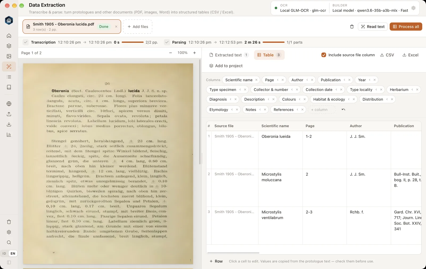426x269 pixels.
Task: Open the layers stack sidebar icon
Action: click(x=9, y=46)
